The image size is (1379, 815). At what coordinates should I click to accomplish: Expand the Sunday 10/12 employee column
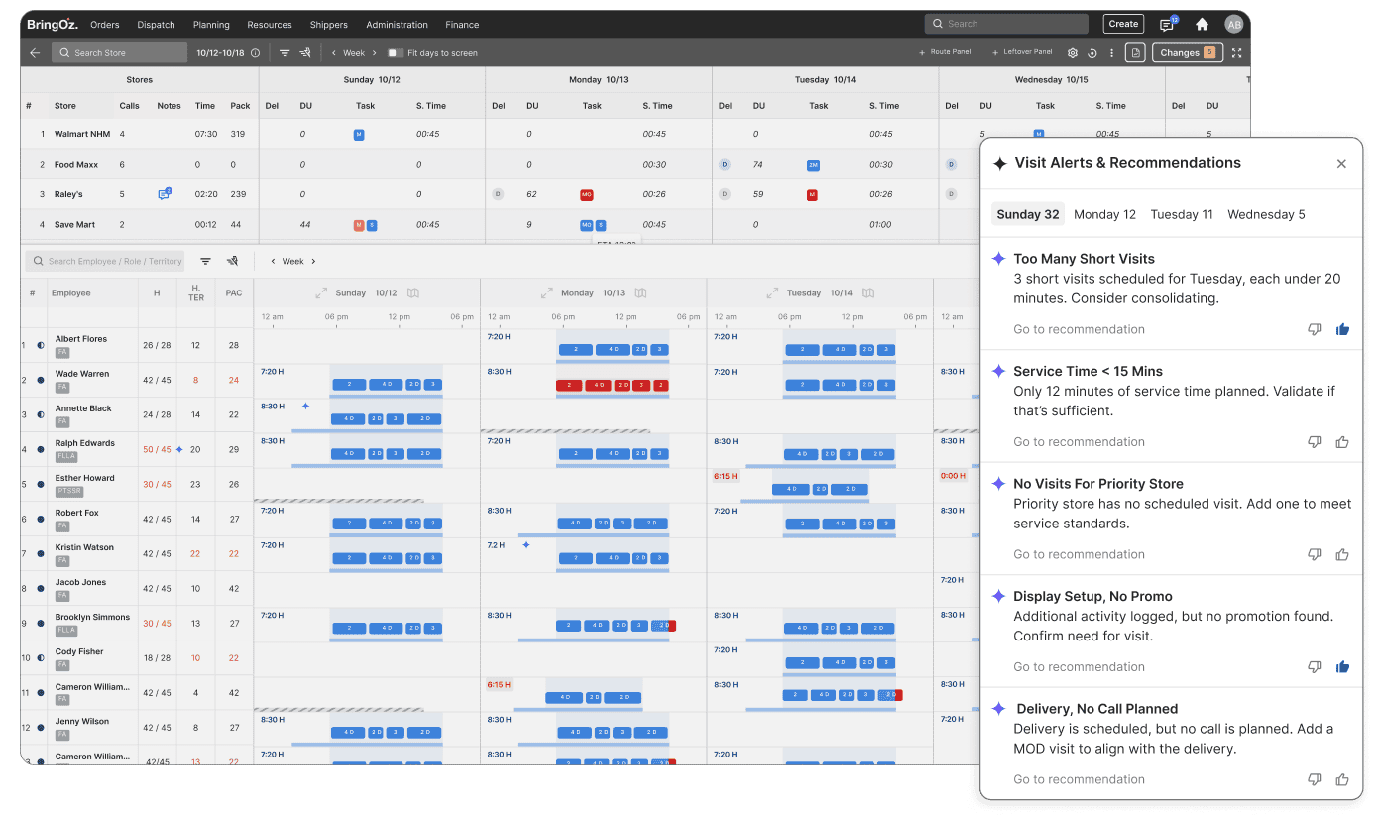321,293
